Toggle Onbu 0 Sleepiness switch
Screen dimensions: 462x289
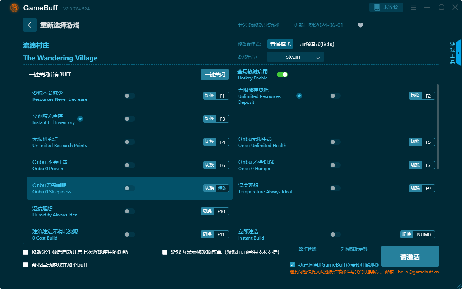[x=130, y=188]
